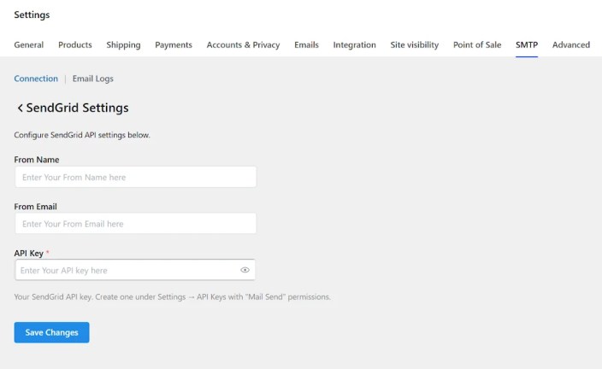
Task: Go back using the arrow beside SendGrid Settings
Action: pos(20,108)
